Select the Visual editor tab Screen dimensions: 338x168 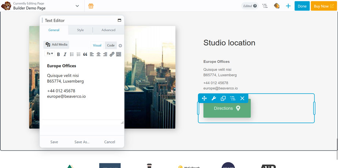pos(97,45)
